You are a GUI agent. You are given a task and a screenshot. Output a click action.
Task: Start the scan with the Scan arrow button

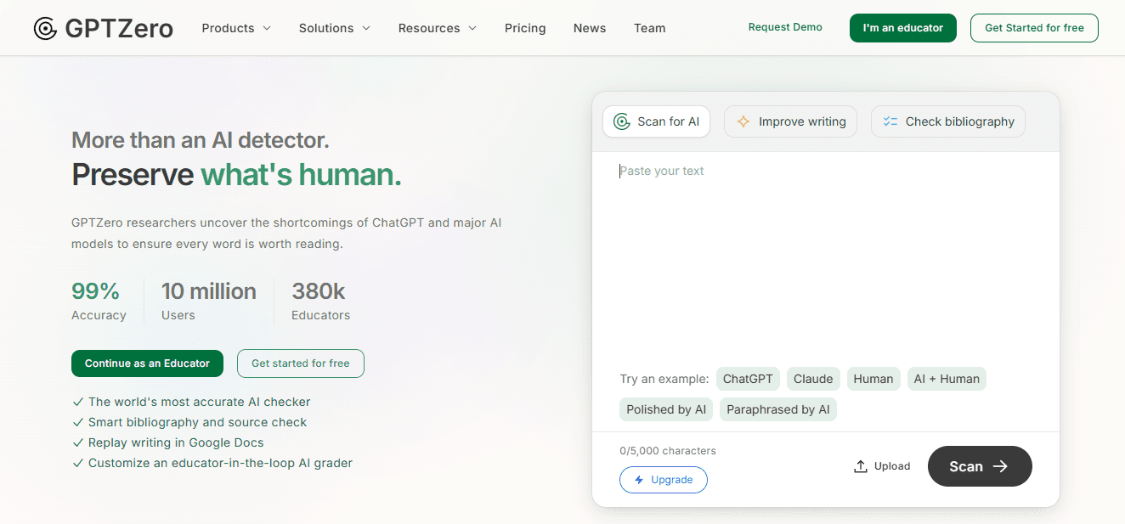980,466
